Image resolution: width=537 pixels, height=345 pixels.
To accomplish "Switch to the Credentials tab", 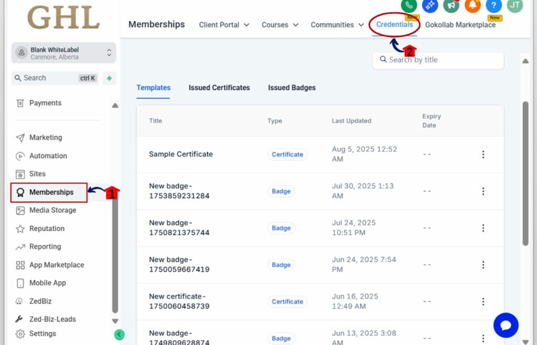I will coord(394,25).
